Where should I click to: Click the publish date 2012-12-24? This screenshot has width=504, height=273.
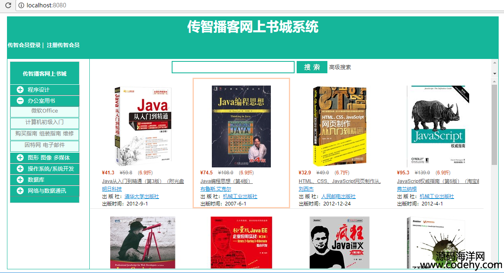[336, 204]
